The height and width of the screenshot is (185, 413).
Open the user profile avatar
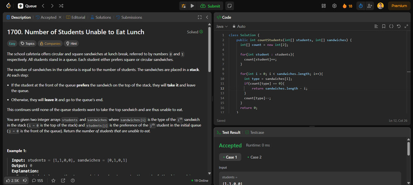380,6
